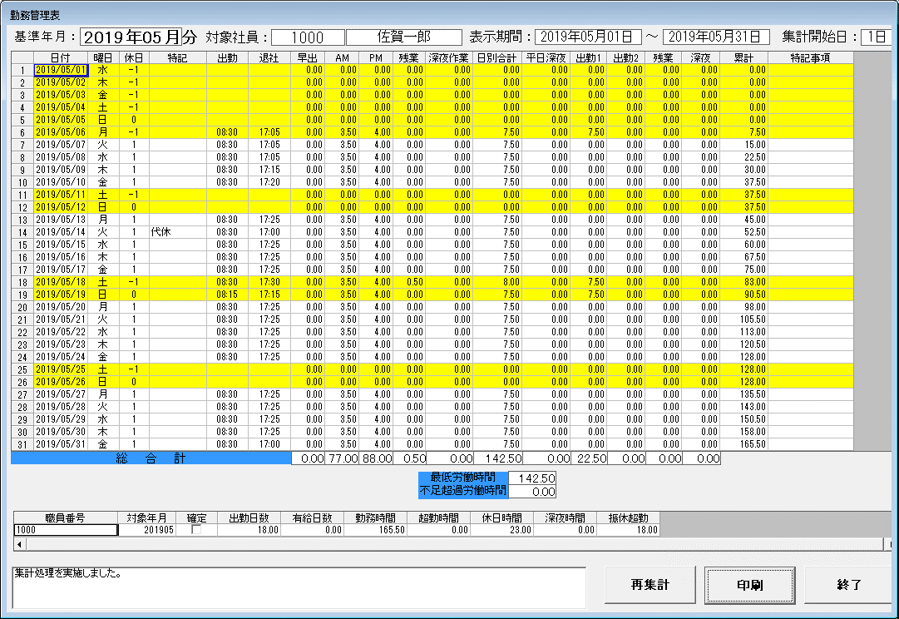Click the 特記事項 column header
The height and width of the screenshot is (619, 899).
810,57
